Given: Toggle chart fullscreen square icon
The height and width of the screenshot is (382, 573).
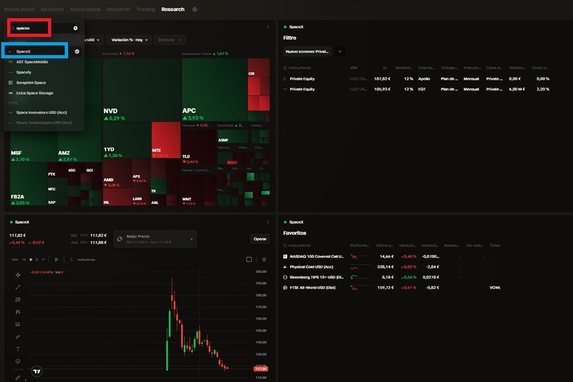Looking at the screenshot, I should tap(249, 259).
